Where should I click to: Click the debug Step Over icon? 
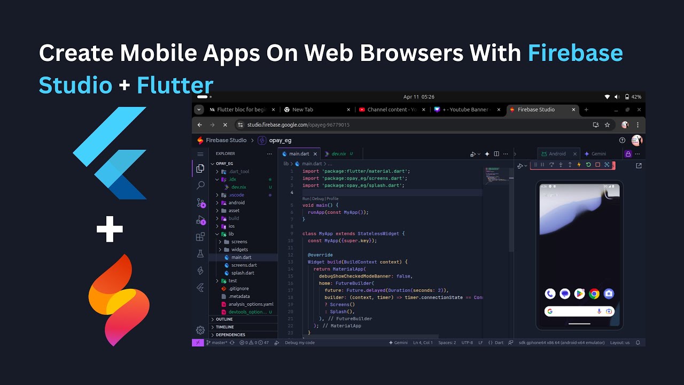pos(551,165)
